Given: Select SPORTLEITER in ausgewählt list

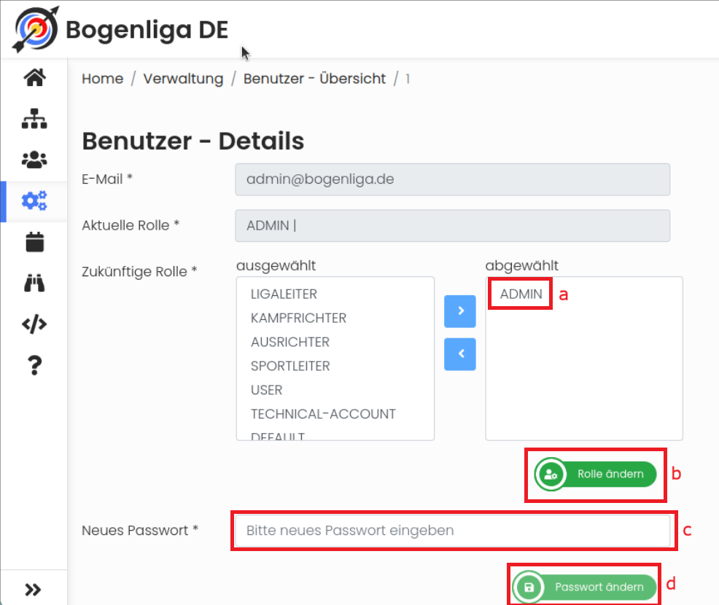Looking at the screenshot, I should [x=290, y=366].
